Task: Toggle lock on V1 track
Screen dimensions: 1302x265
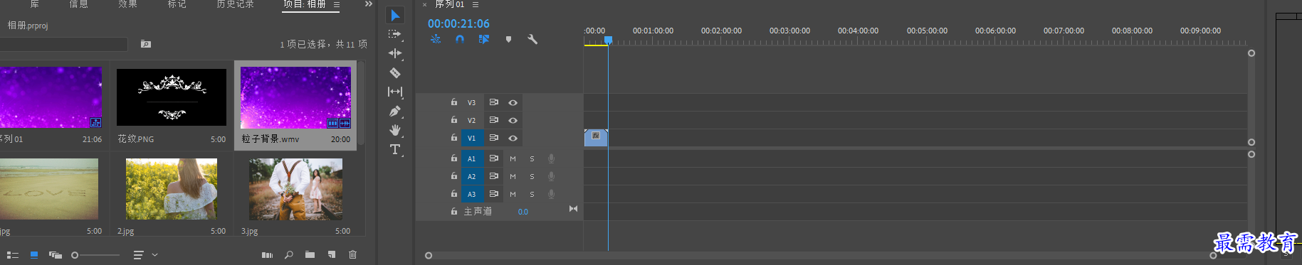Action: coord(454,138)
